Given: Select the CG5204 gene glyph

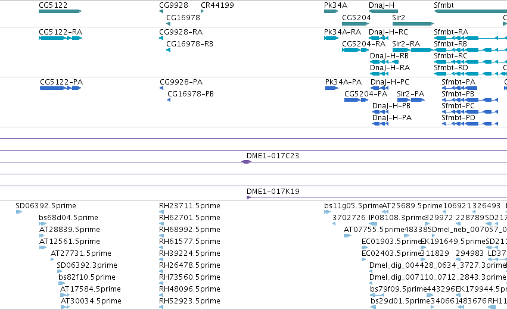Looking at the screenshot, I should (x=355, y=24).
